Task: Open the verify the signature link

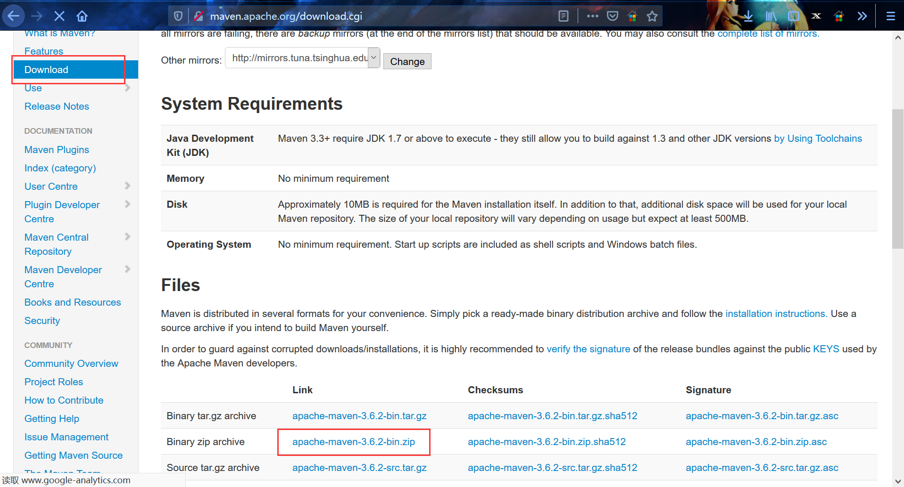Action: [x=588, y=349]
